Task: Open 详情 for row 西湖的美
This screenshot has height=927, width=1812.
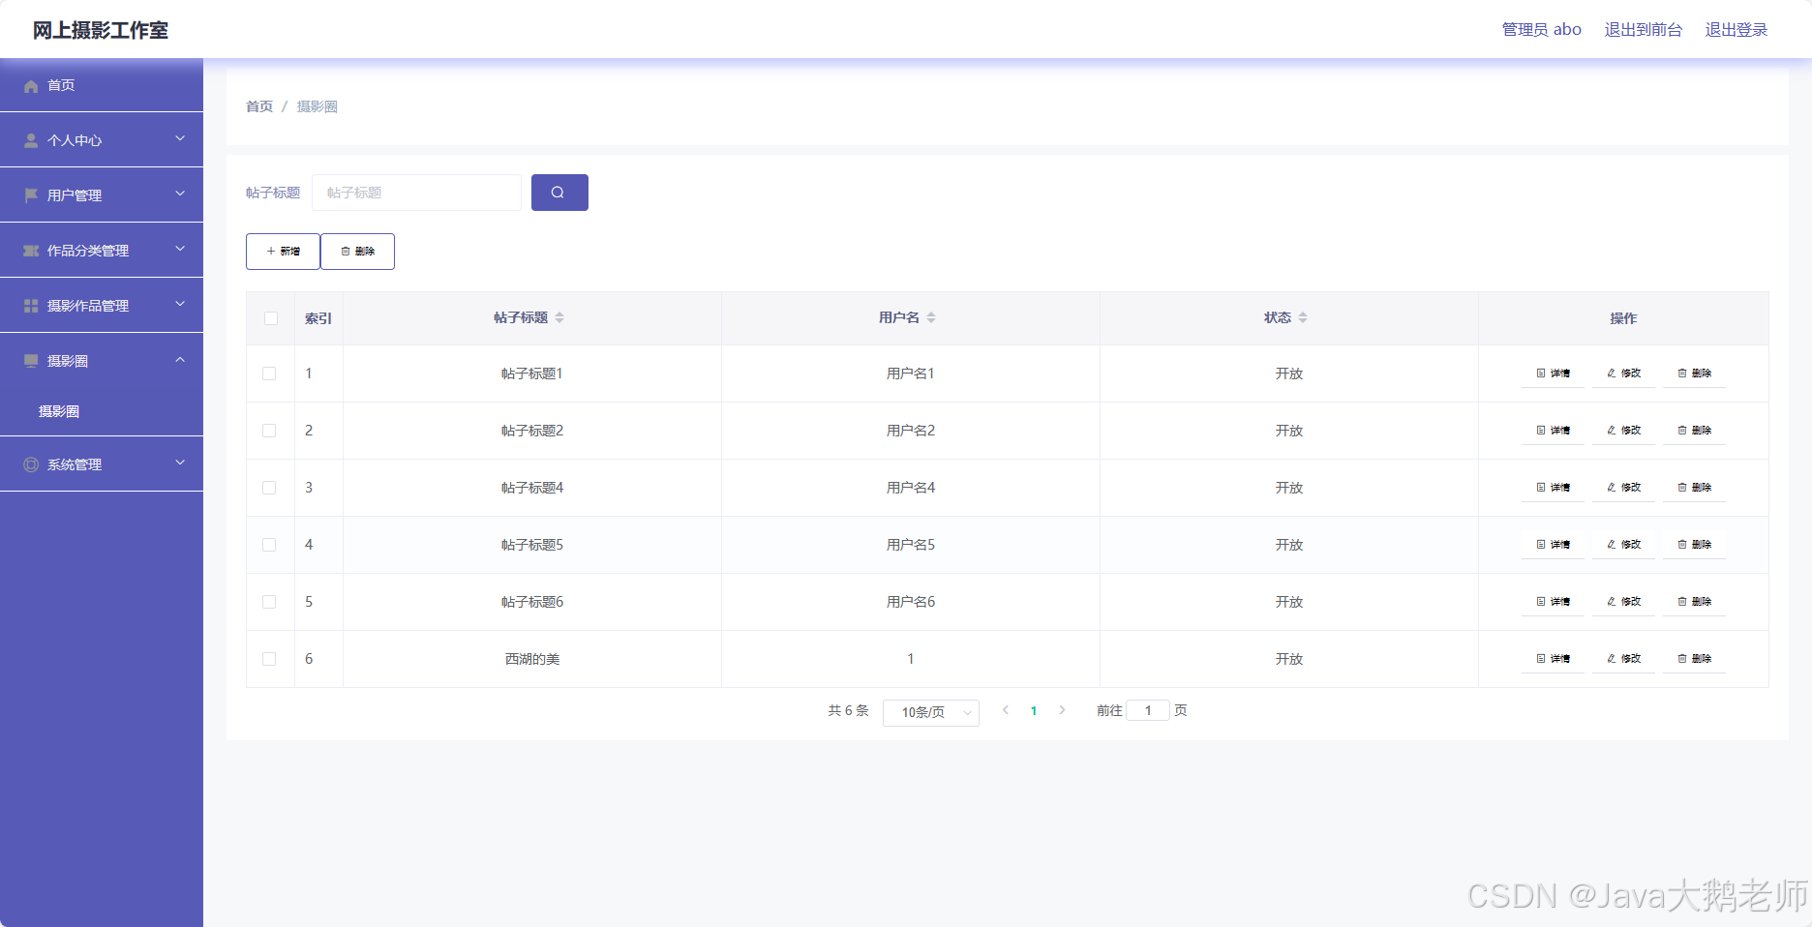Action: tap(1553, 659)
